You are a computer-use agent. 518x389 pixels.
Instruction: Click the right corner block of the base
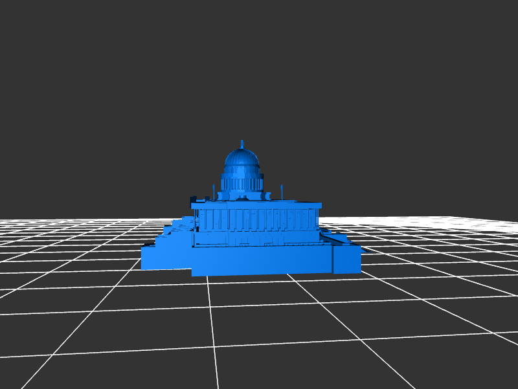[346, 259]
